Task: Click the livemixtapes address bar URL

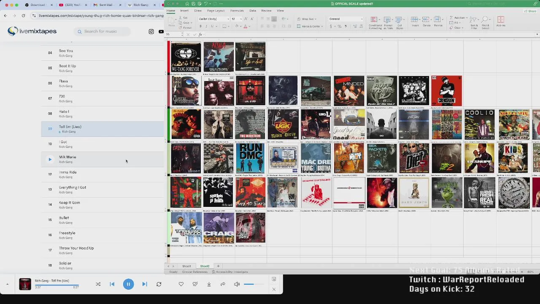Action: [101, 16]
